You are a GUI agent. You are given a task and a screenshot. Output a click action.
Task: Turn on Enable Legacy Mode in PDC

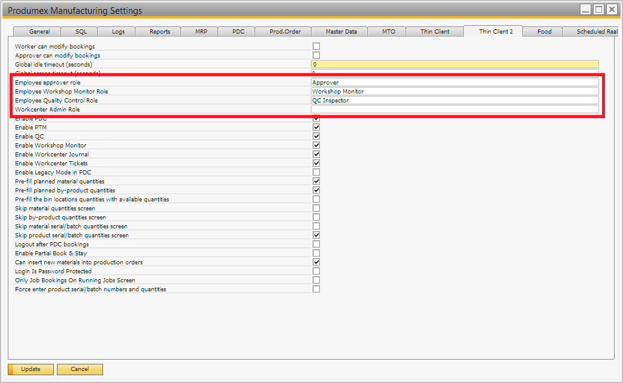click(x=316, y=172)
